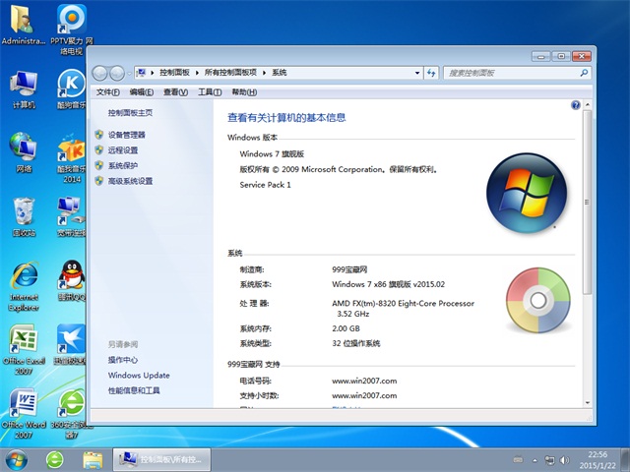Screen dimensions: 630x472
Task: Click the processor text AMD FX(tm)-8320
Action: (403, 308)
